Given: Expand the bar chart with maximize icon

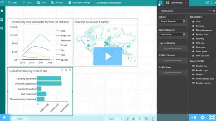Looking at the screenshot, I should tap(62, 70).
